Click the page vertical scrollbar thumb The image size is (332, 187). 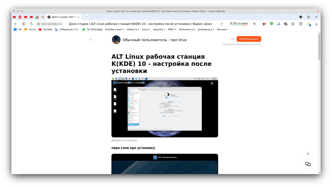click(x=319, y=47)
